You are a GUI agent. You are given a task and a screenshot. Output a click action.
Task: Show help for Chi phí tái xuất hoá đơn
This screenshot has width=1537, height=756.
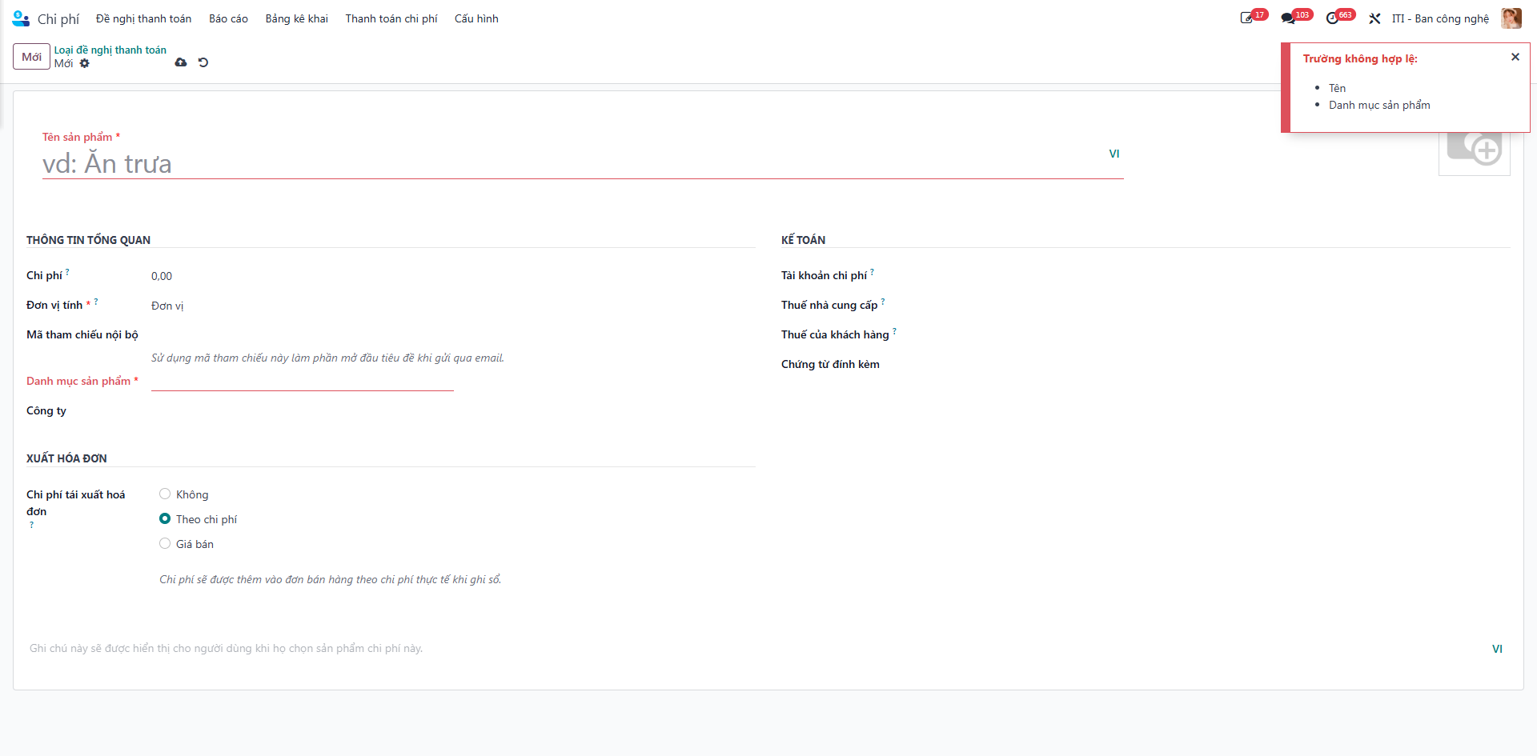pyautogui.click(x=32, y=526)
